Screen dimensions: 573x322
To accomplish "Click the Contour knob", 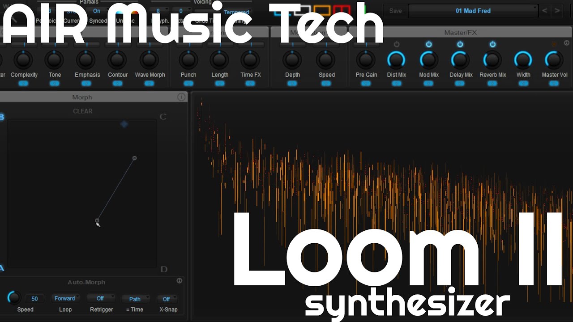I will [x=117, y=59].
